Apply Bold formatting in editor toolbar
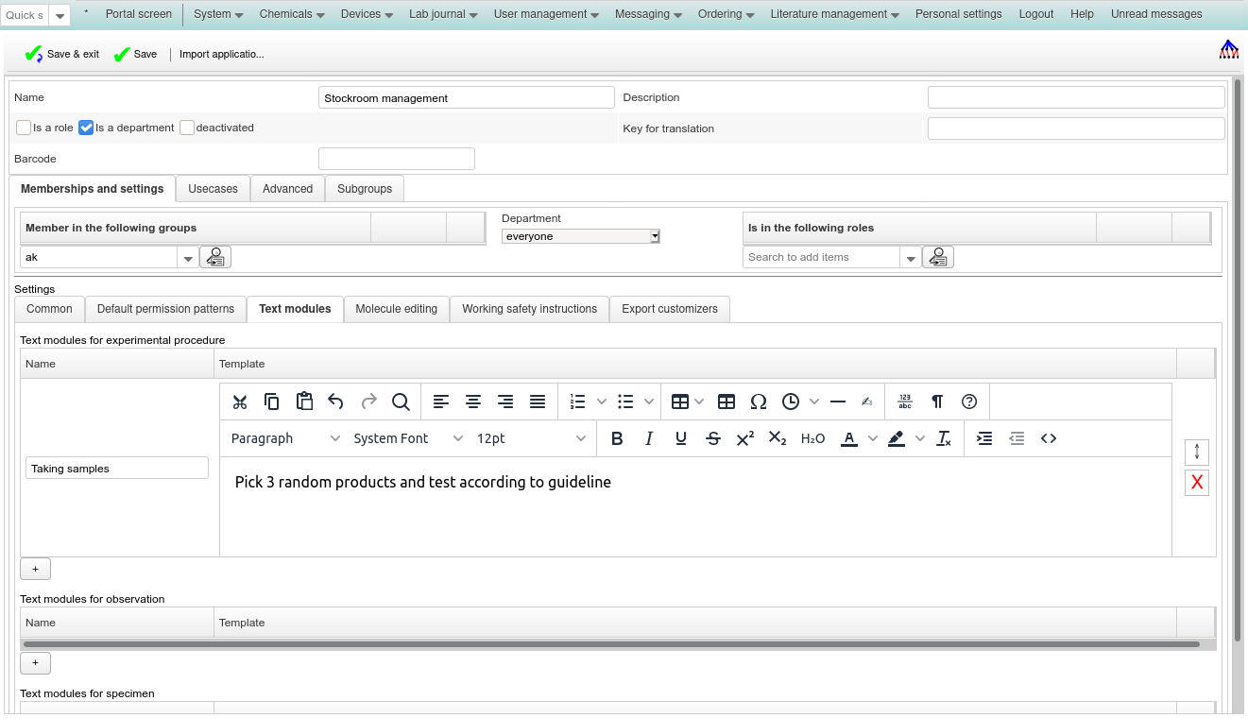 click(617, 438)
